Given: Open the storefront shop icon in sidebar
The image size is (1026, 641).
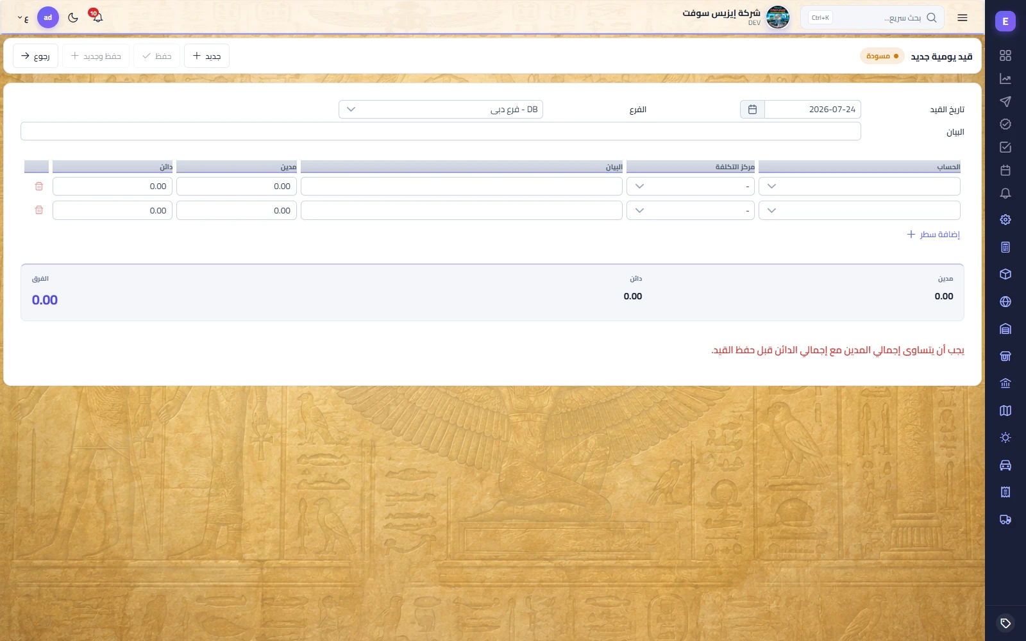Looking at the screenshot, I should coord(1005,356).
